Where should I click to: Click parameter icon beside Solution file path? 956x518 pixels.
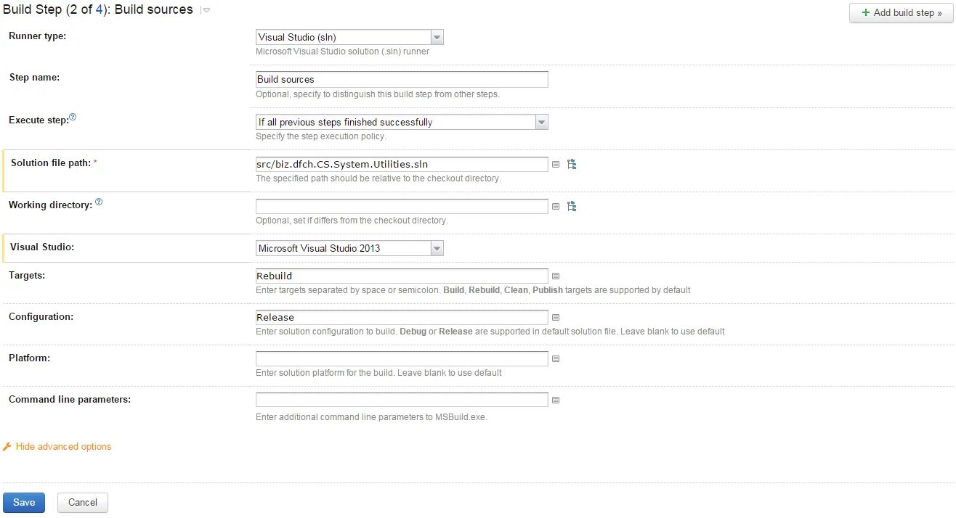(556, 165)
